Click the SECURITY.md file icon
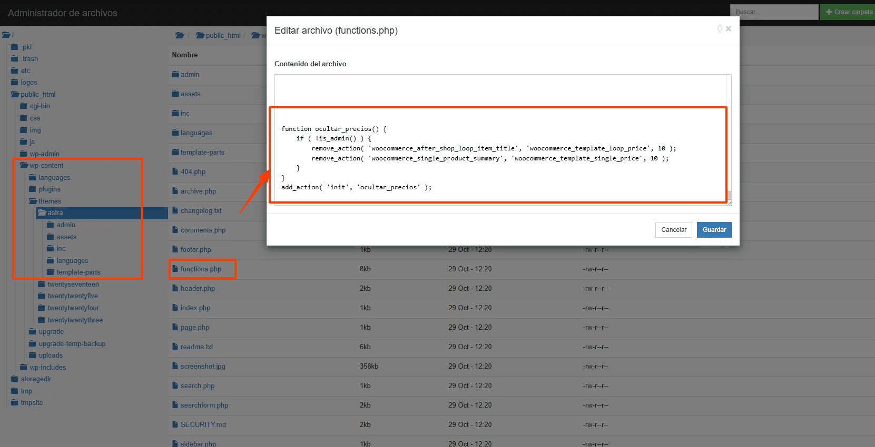Screen dimensions: 875x447 coord(175,425)
